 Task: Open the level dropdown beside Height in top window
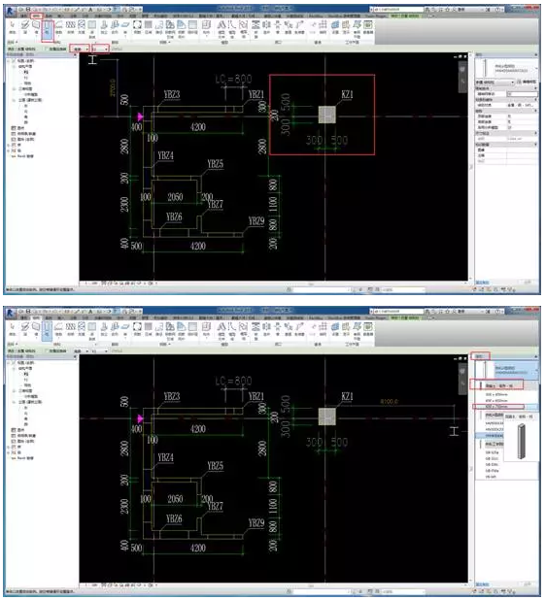pyautogui.click(x=100, y=49)
